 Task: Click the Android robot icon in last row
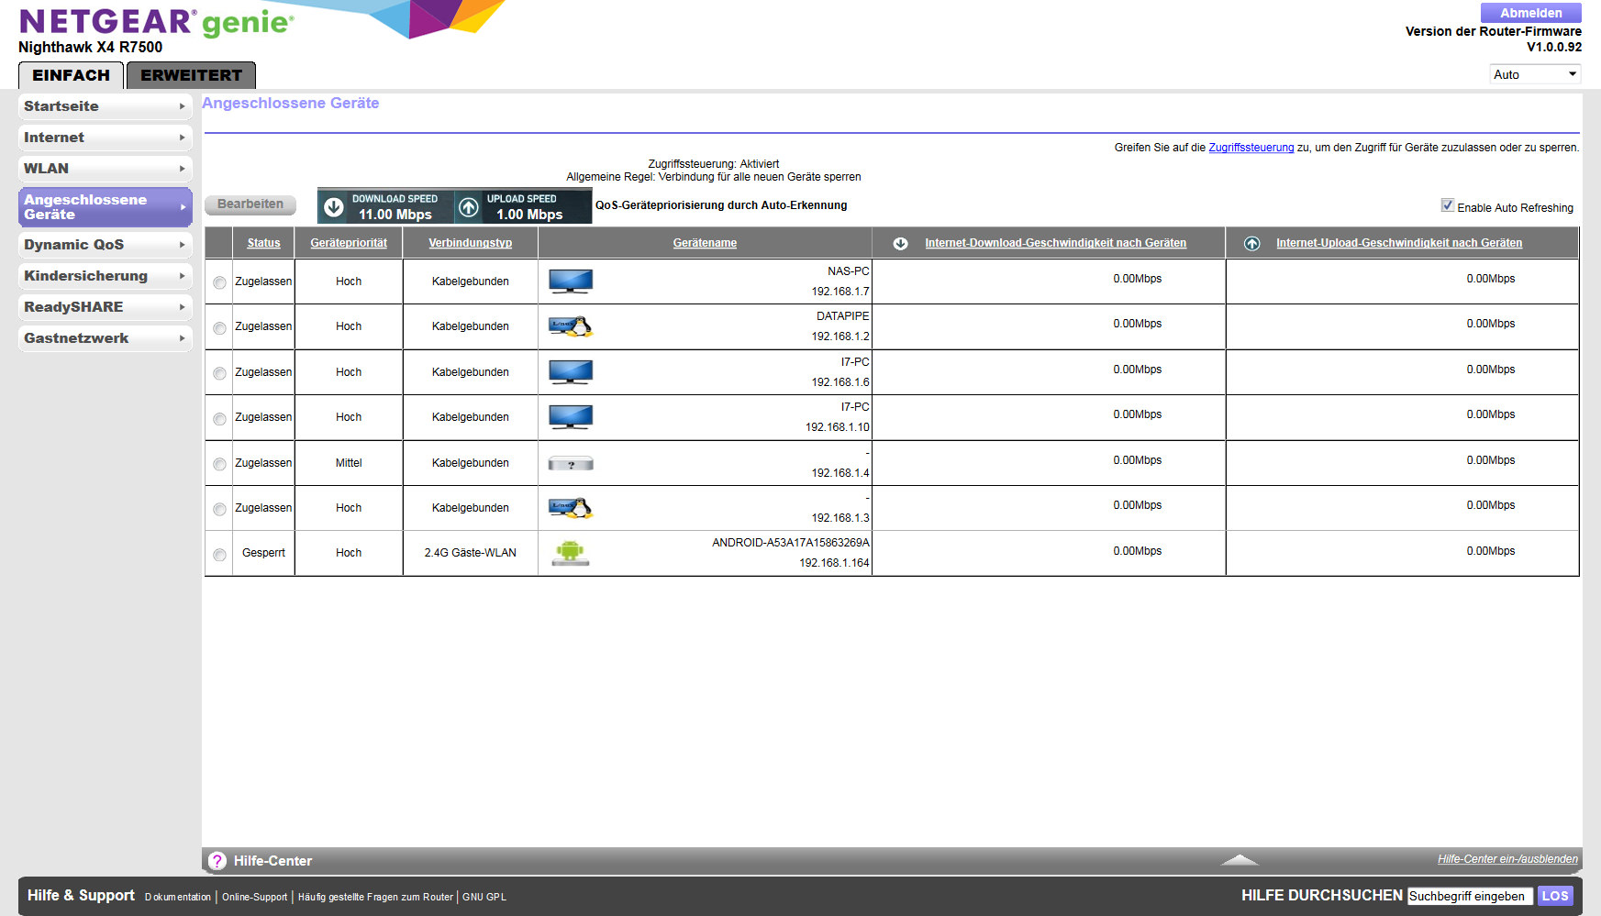tap(570, 552)
